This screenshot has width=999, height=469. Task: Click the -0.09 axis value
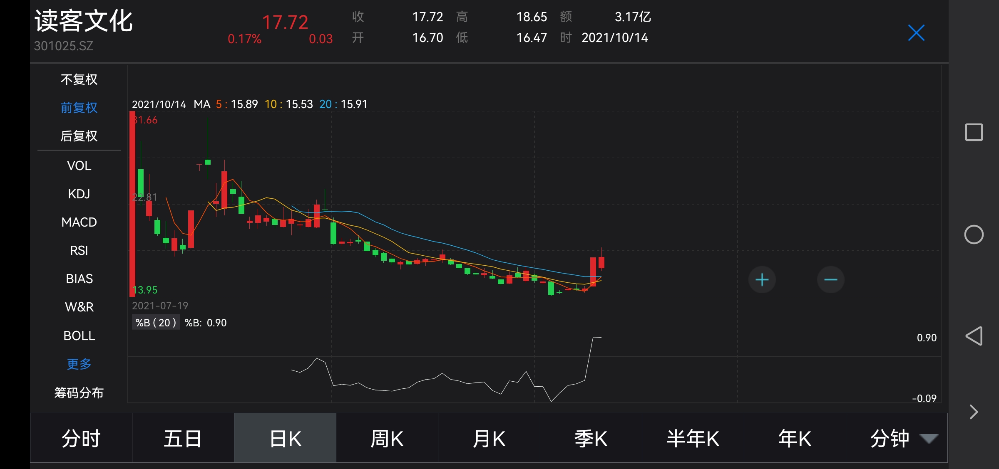point(924,398)
